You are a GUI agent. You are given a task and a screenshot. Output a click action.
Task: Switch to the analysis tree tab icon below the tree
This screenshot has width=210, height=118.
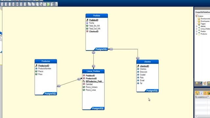pyautogui.click(x=205, y=84)
